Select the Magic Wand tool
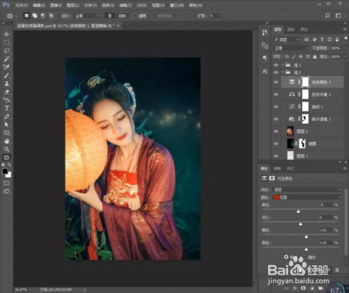This screenshot has width=349, height=293. (x=6, y=59)
